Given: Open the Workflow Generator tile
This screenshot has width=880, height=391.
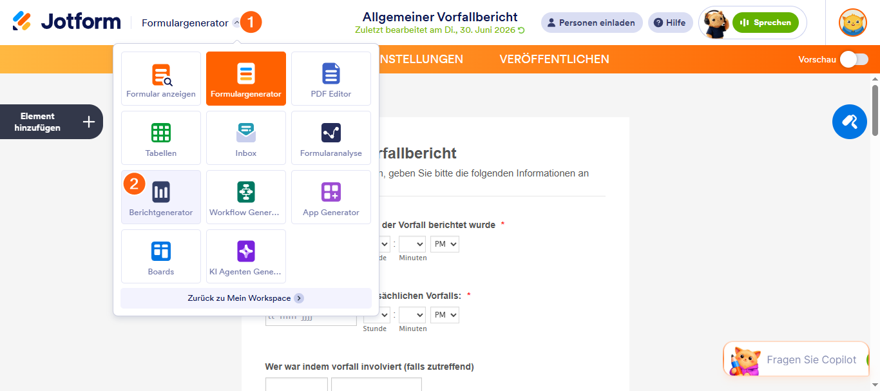Looking at the screenshot, I should 246,197.
